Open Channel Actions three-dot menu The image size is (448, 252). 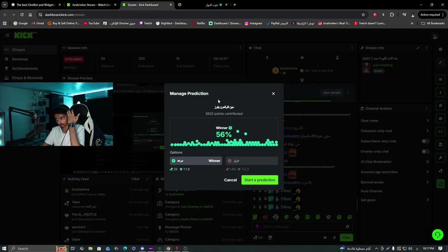426,108
